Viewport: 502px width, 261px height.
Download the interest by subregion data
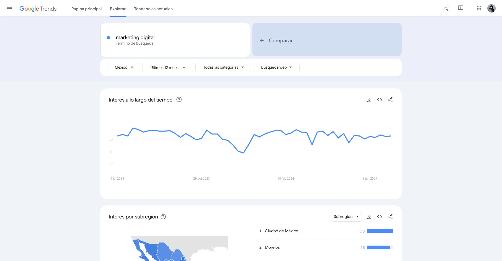click(x=369, y=217)
